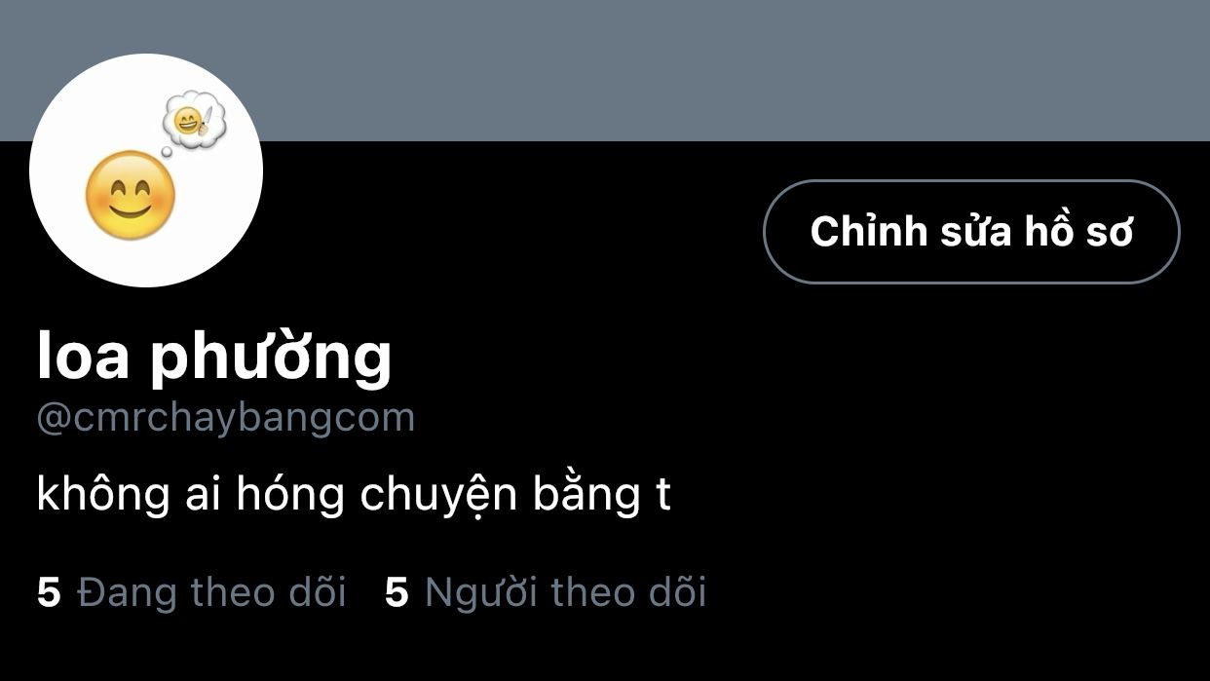
Task: Select the display name loa phường
Action: coord(214,357)
